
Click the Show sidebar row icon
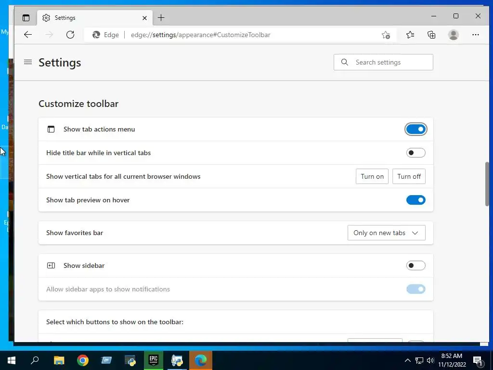51,265
